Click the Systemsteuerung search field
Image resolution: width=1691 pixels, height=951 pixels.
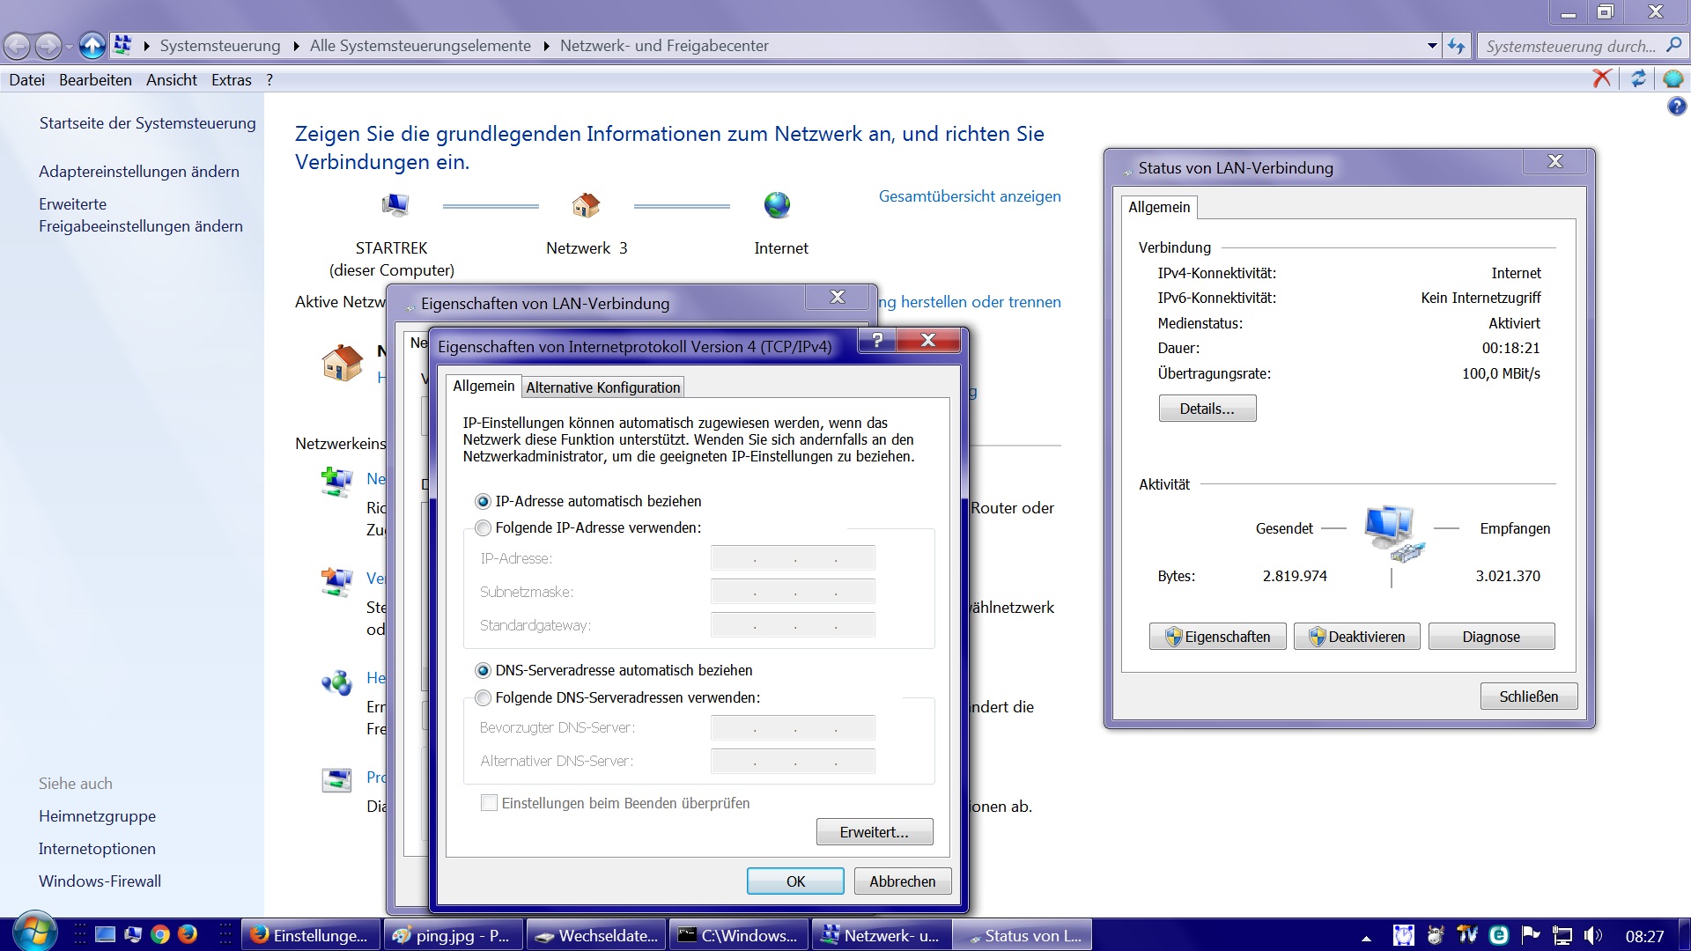point(1569,46)
